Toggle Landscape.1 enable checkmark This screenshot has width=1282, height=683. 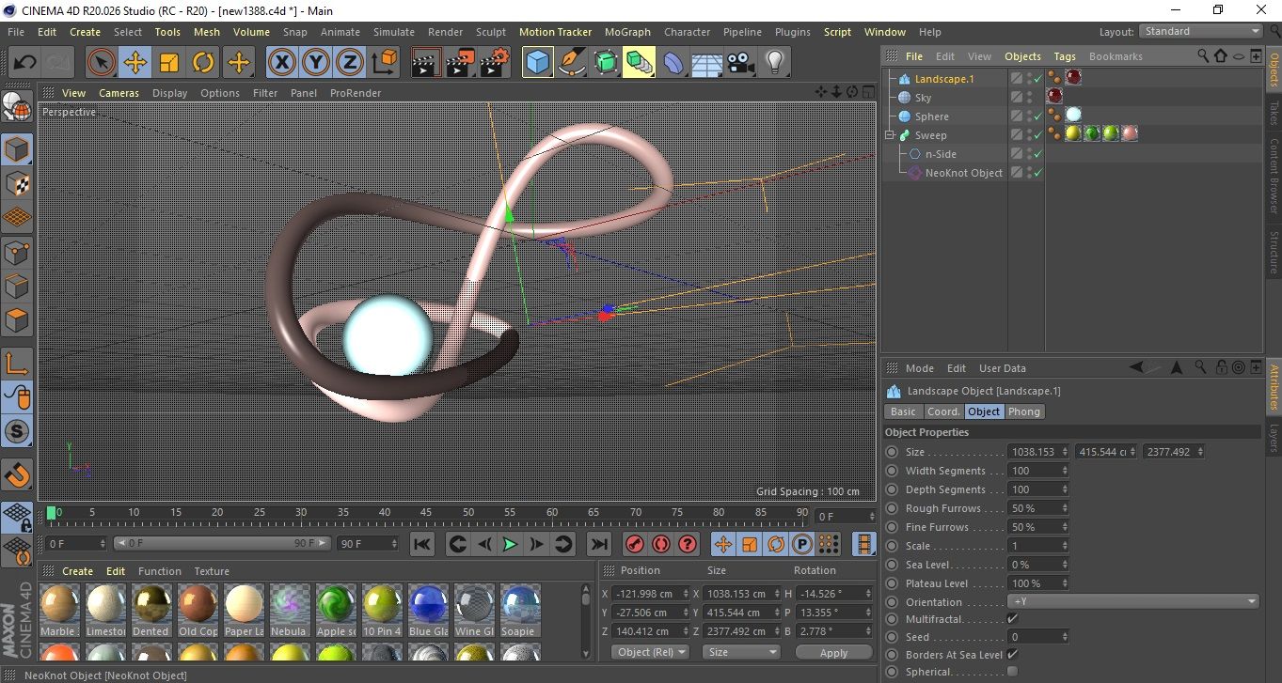[1038, 79]
